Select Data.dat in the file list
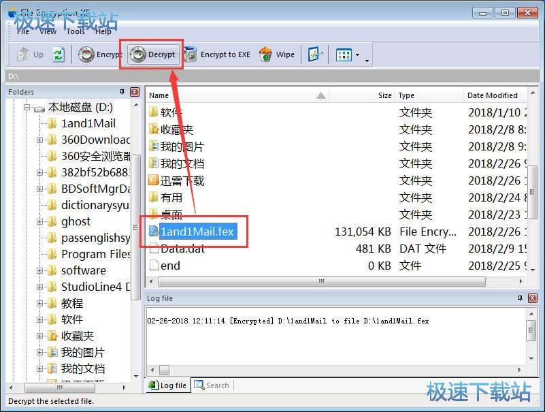 (x=182, y=249)
